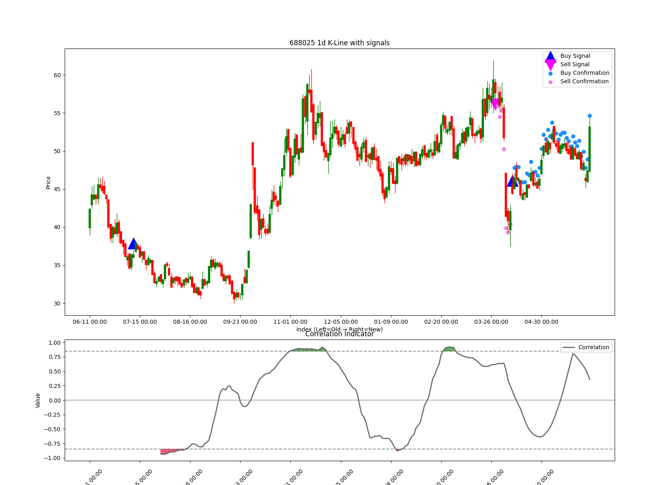Viewport: 647px width, 485px height.
Task: Click the '11-01 00:00' x-axis tick label
Action: [x=290, y=322]
